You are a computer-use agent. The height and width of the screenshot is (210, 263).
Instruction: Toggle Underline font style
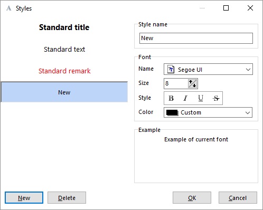tap(201, 98)
